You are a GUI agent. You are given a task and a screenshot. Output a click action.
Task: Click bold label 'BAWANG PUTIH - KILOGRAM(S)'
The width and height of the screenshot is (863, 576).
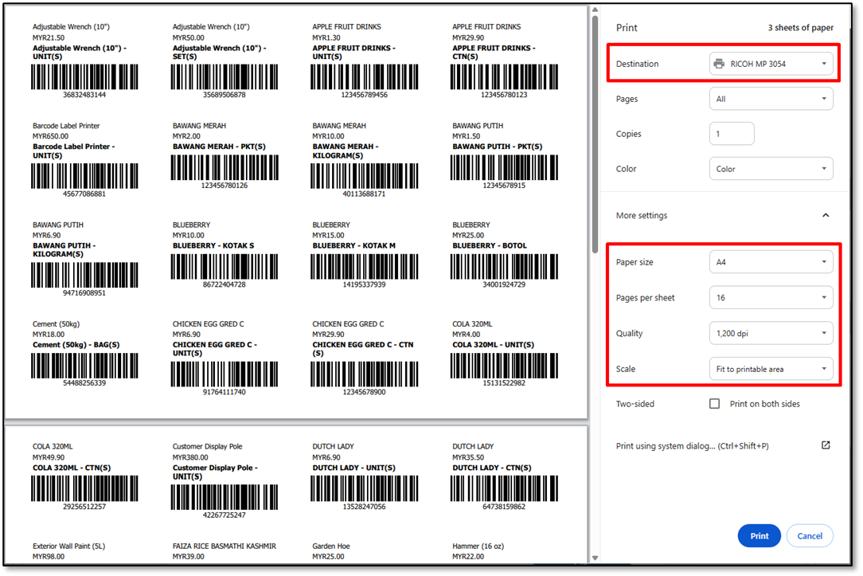click(64, 250)
